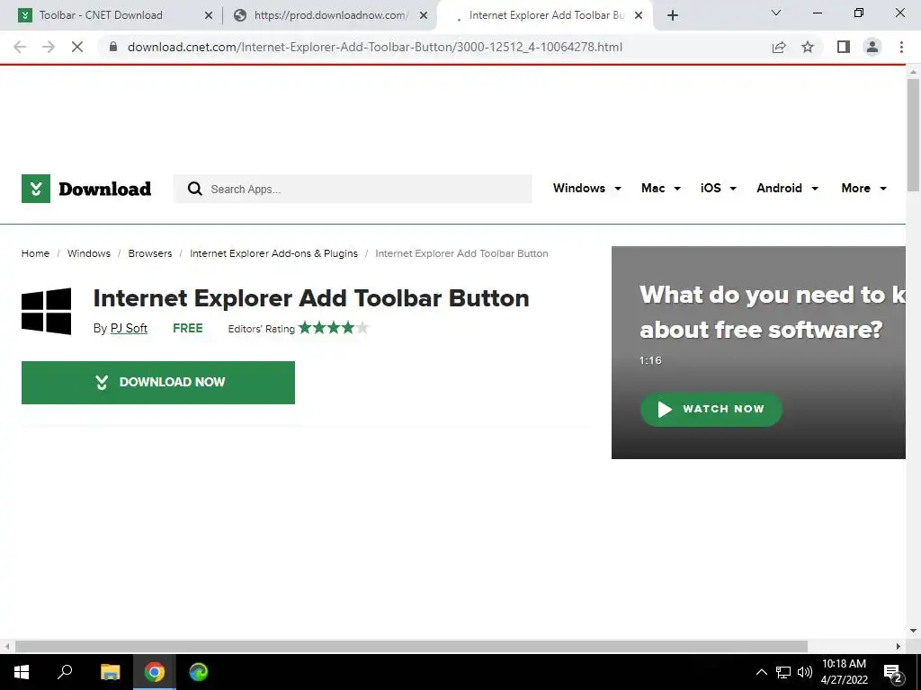Viewport: 921px width, 690px height.
Task: Open the tab search chevron
Action: [x=776, y=13]
